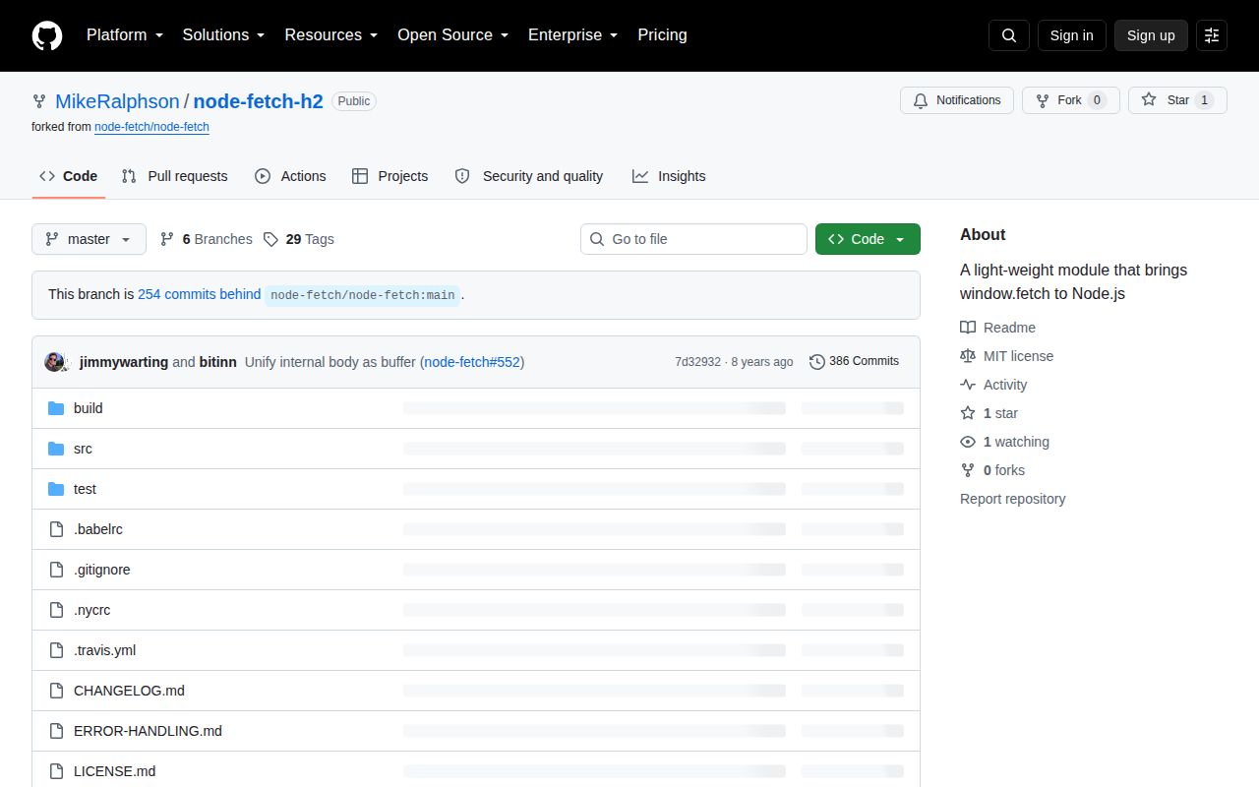
Task: Open MikeRalphson's profile link
Action: 117,101
